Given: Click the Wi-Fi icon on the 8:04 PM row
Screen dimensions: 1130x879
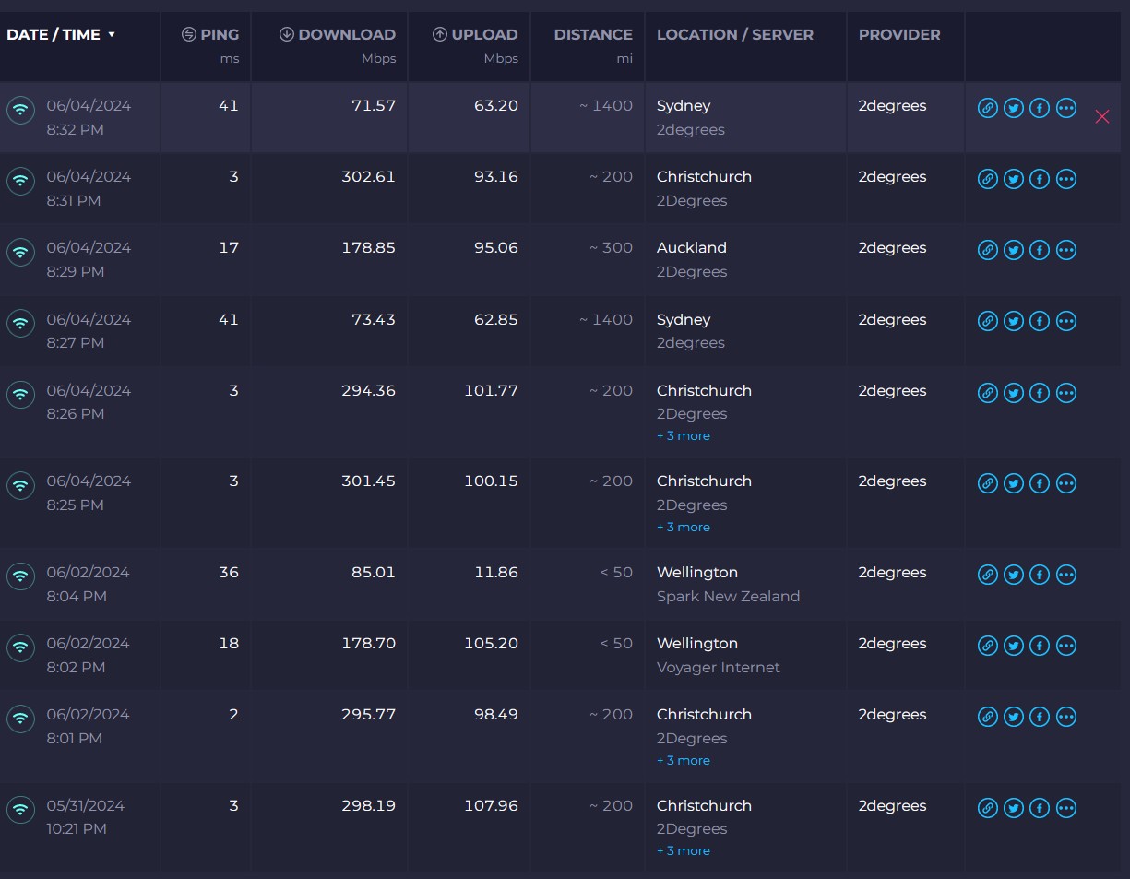Looking at the screenshot, I should [x=20, y=576].
